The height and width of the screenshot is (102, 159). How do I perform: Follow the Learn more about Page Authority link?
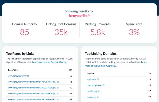point(49,62)
